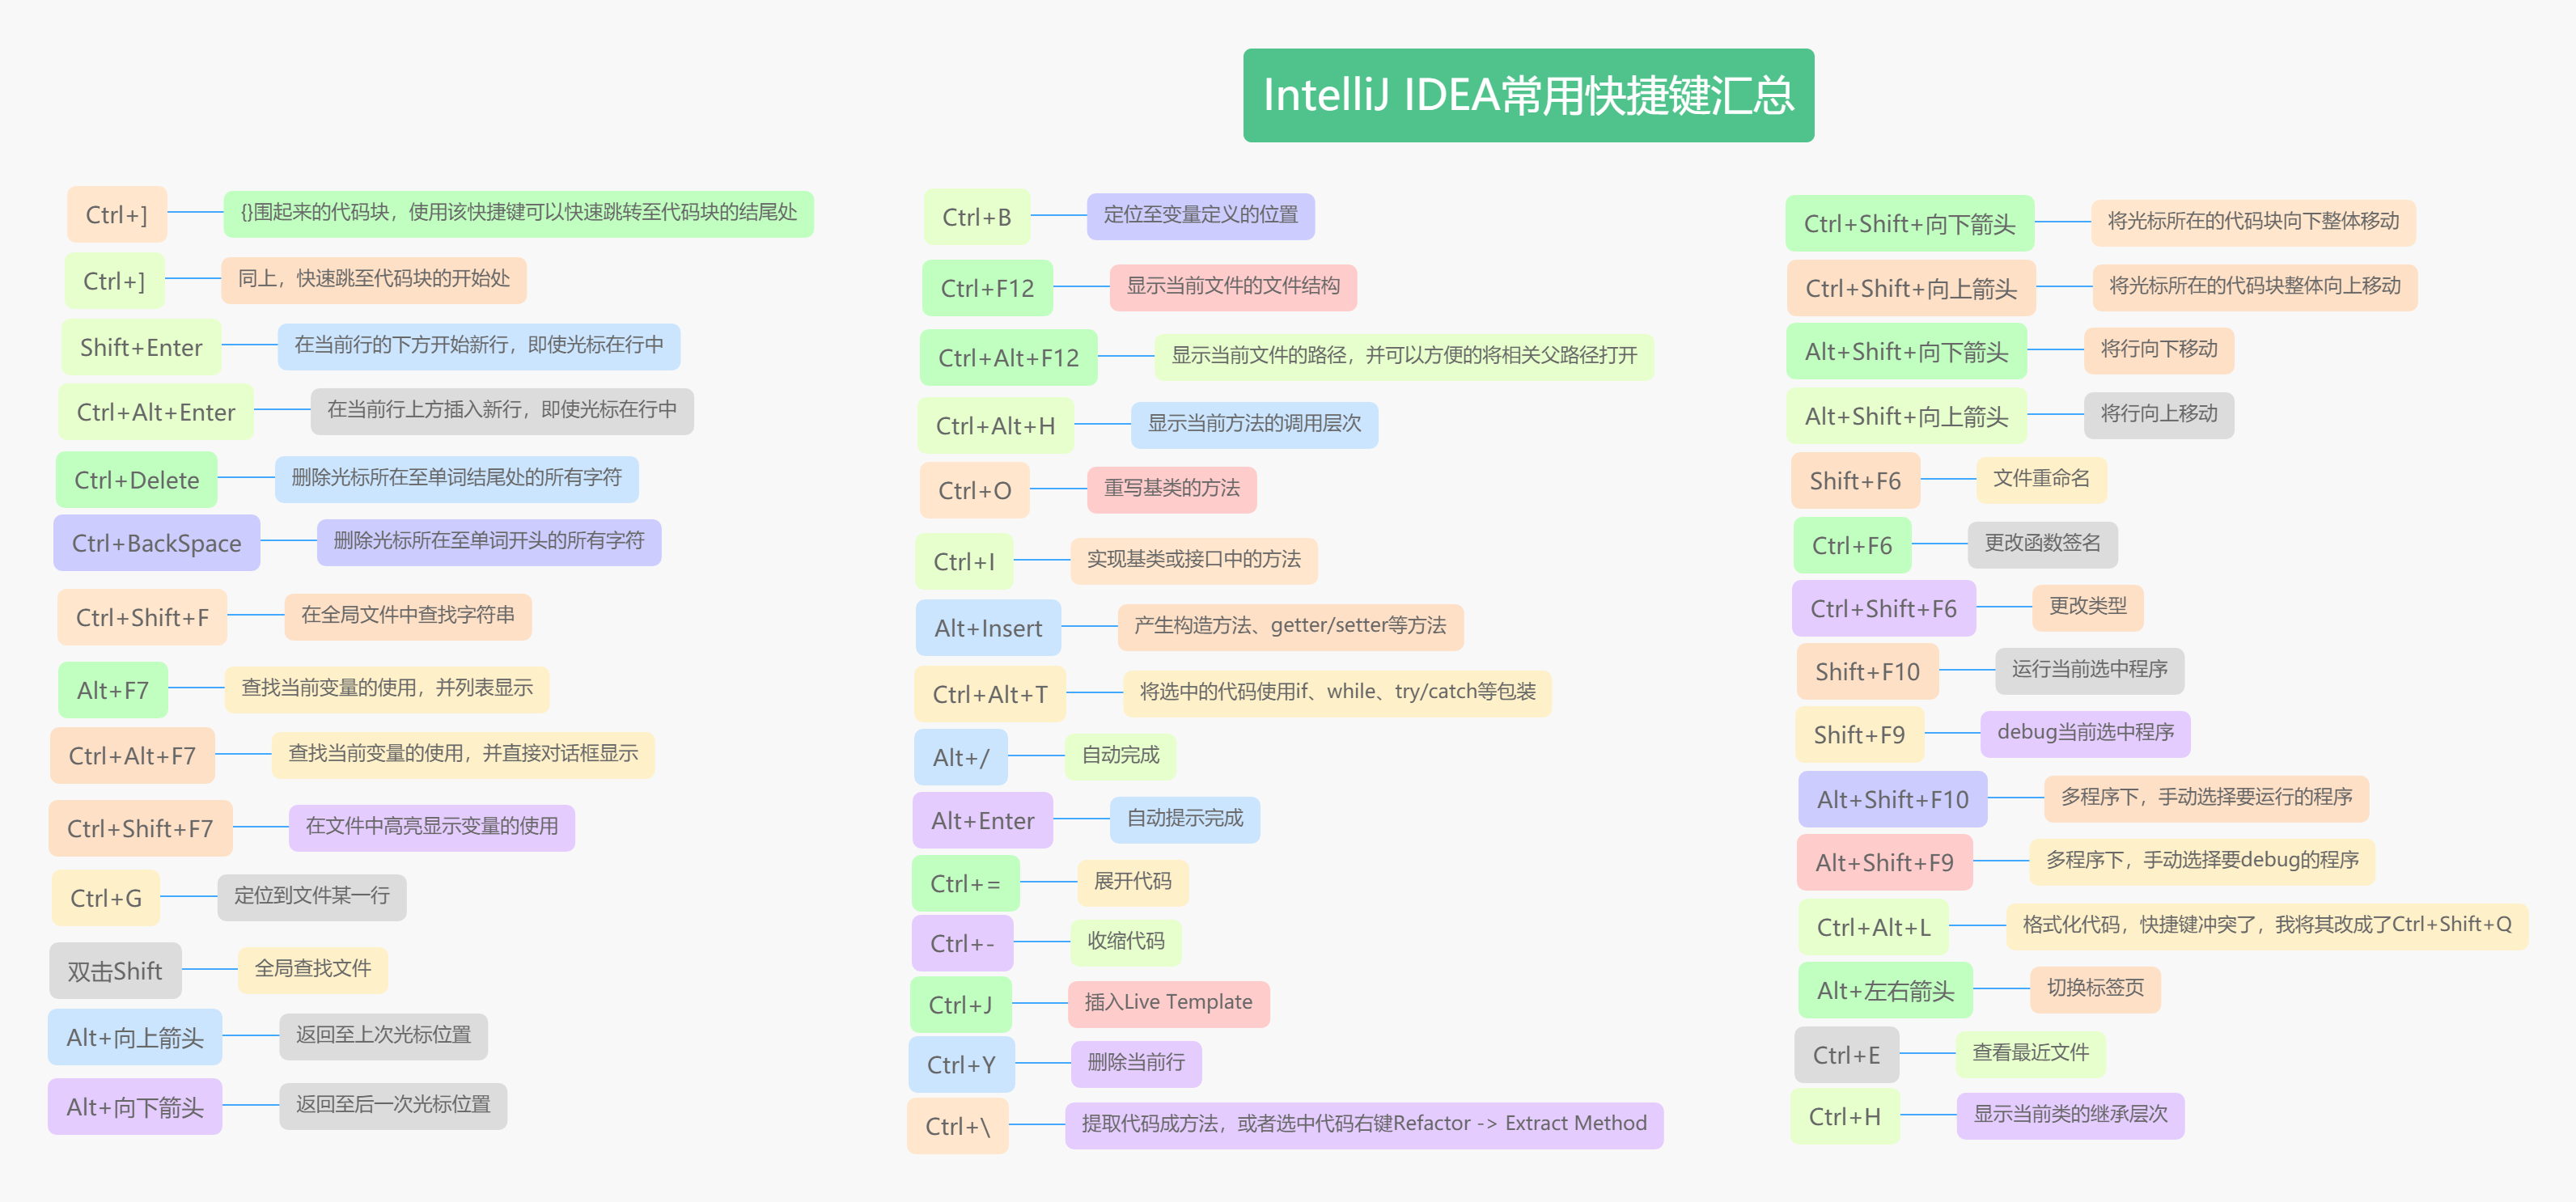This screenshot has height=1202, width=2576.
Task: Click the Ctrl+Shift+向下箭头 node
Action: 1909,223
